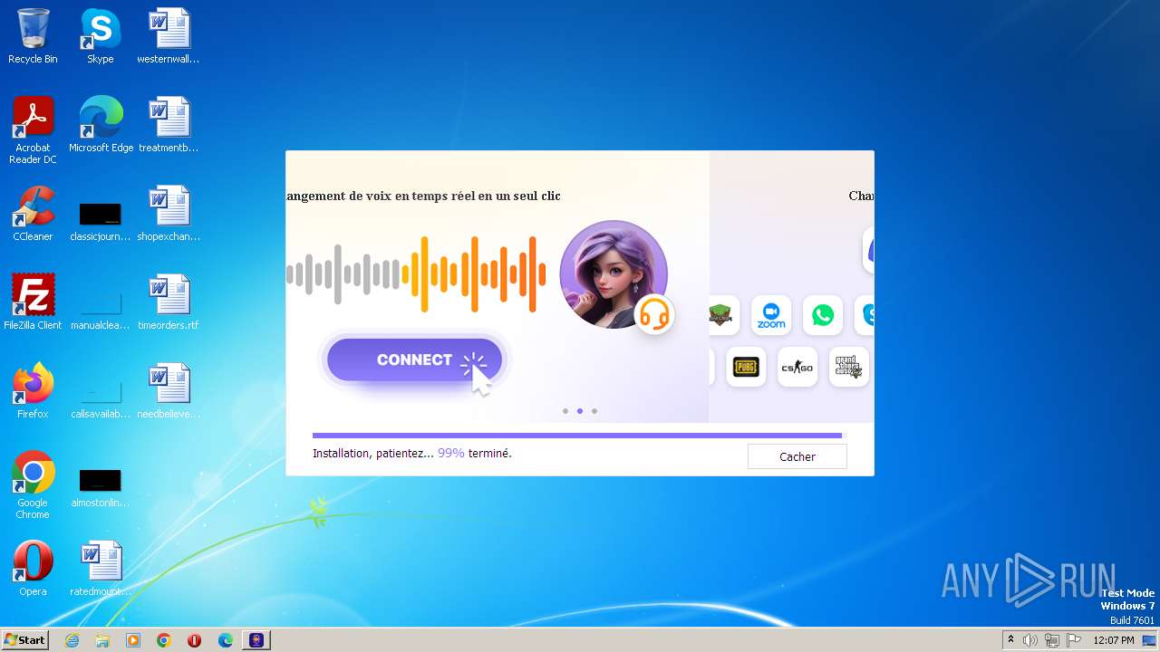Select the westernwall Word document on the desktop
Screen dimensions: 1160x652
(169, 36)
